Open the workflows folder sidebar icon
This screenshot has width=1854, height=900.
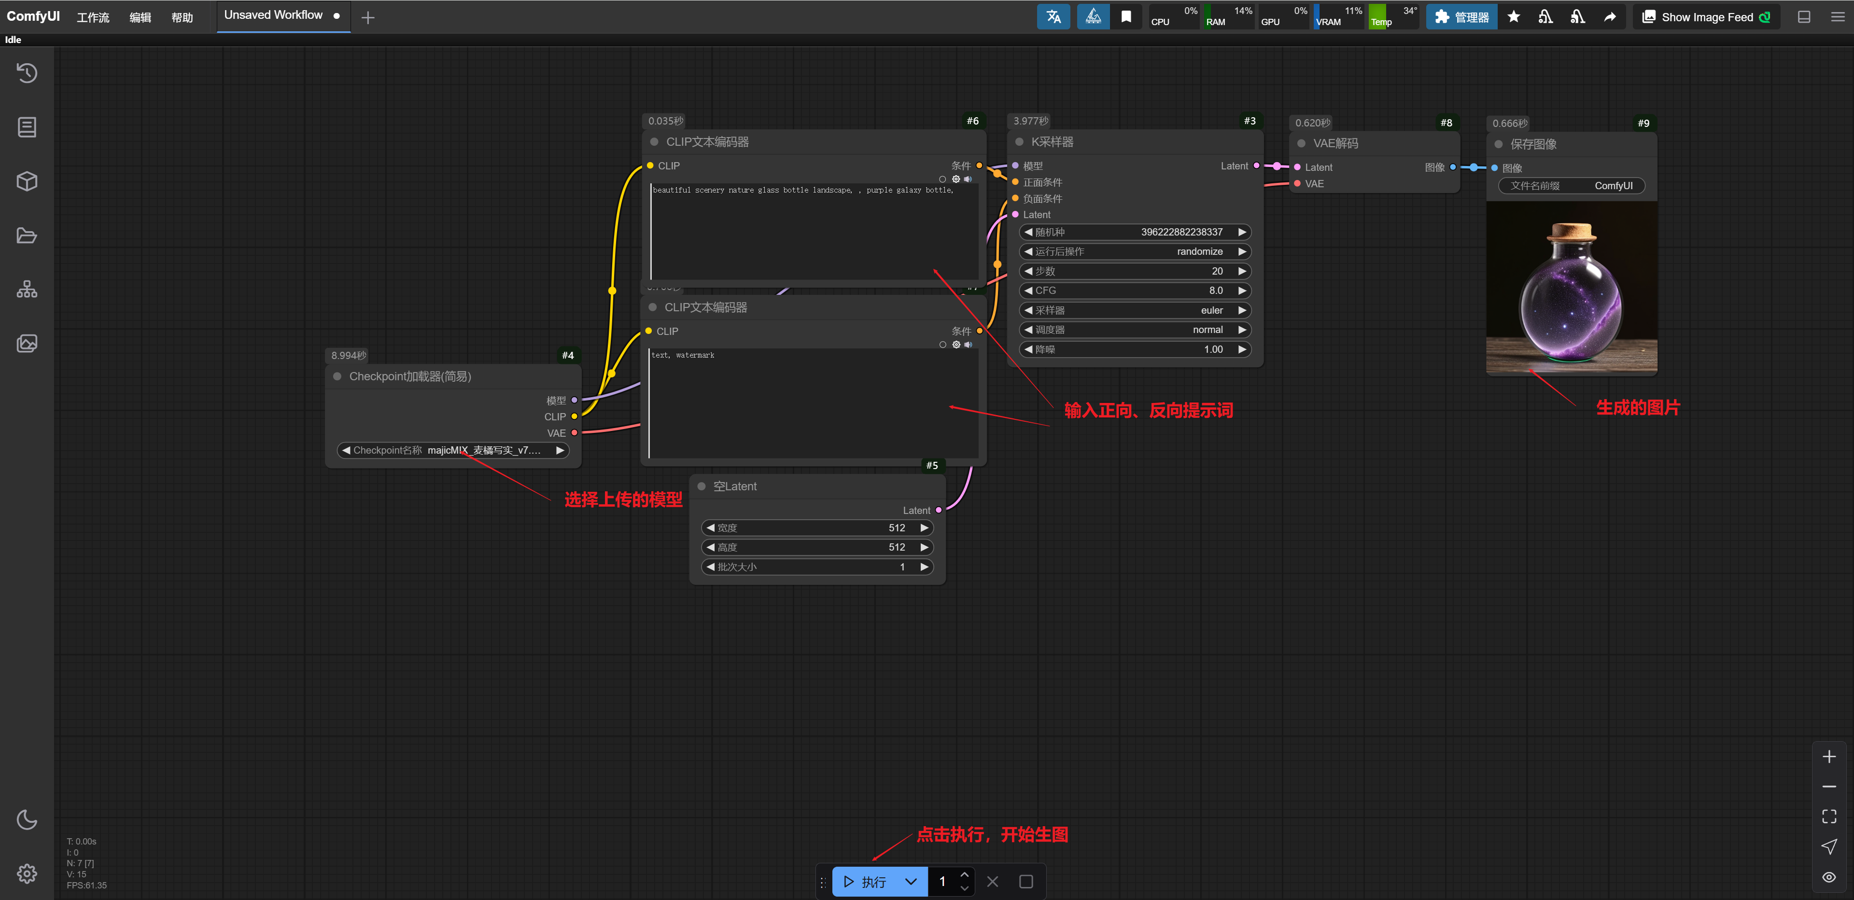point(27,235)
